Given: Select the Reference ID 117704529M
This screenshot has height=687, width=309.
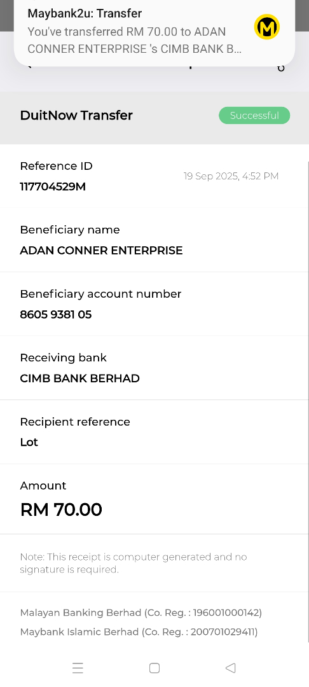Looking at the screenshot, I should (x=53, y=186).
